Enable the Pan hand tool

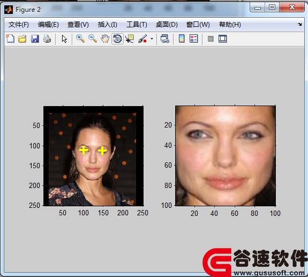click(x=105, y=39)
